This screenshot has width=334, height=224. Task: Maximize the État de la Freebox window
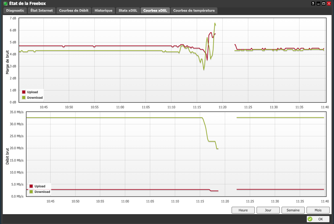pos(324,3)
